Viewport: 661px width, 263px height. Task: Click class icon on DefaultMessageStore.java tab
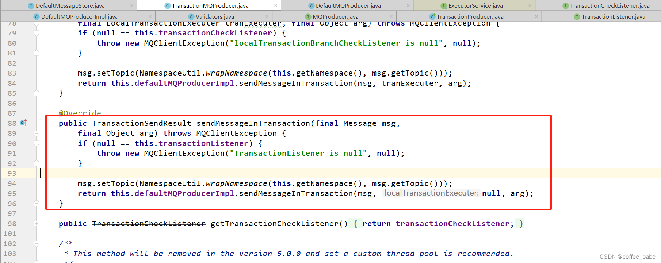click(x=31, y=6)
